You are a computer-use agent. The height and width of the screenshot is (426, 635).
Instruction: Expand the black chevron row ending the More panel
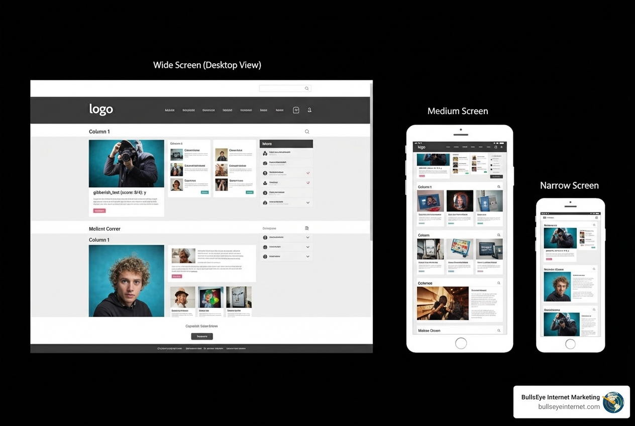coord(286,202)
